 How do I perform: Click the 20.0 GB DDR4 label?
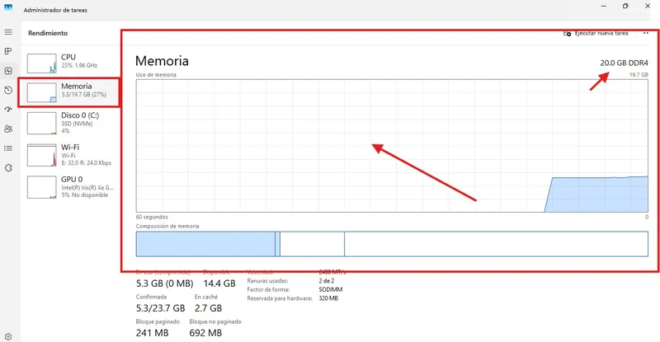click(x=624, y=63)
